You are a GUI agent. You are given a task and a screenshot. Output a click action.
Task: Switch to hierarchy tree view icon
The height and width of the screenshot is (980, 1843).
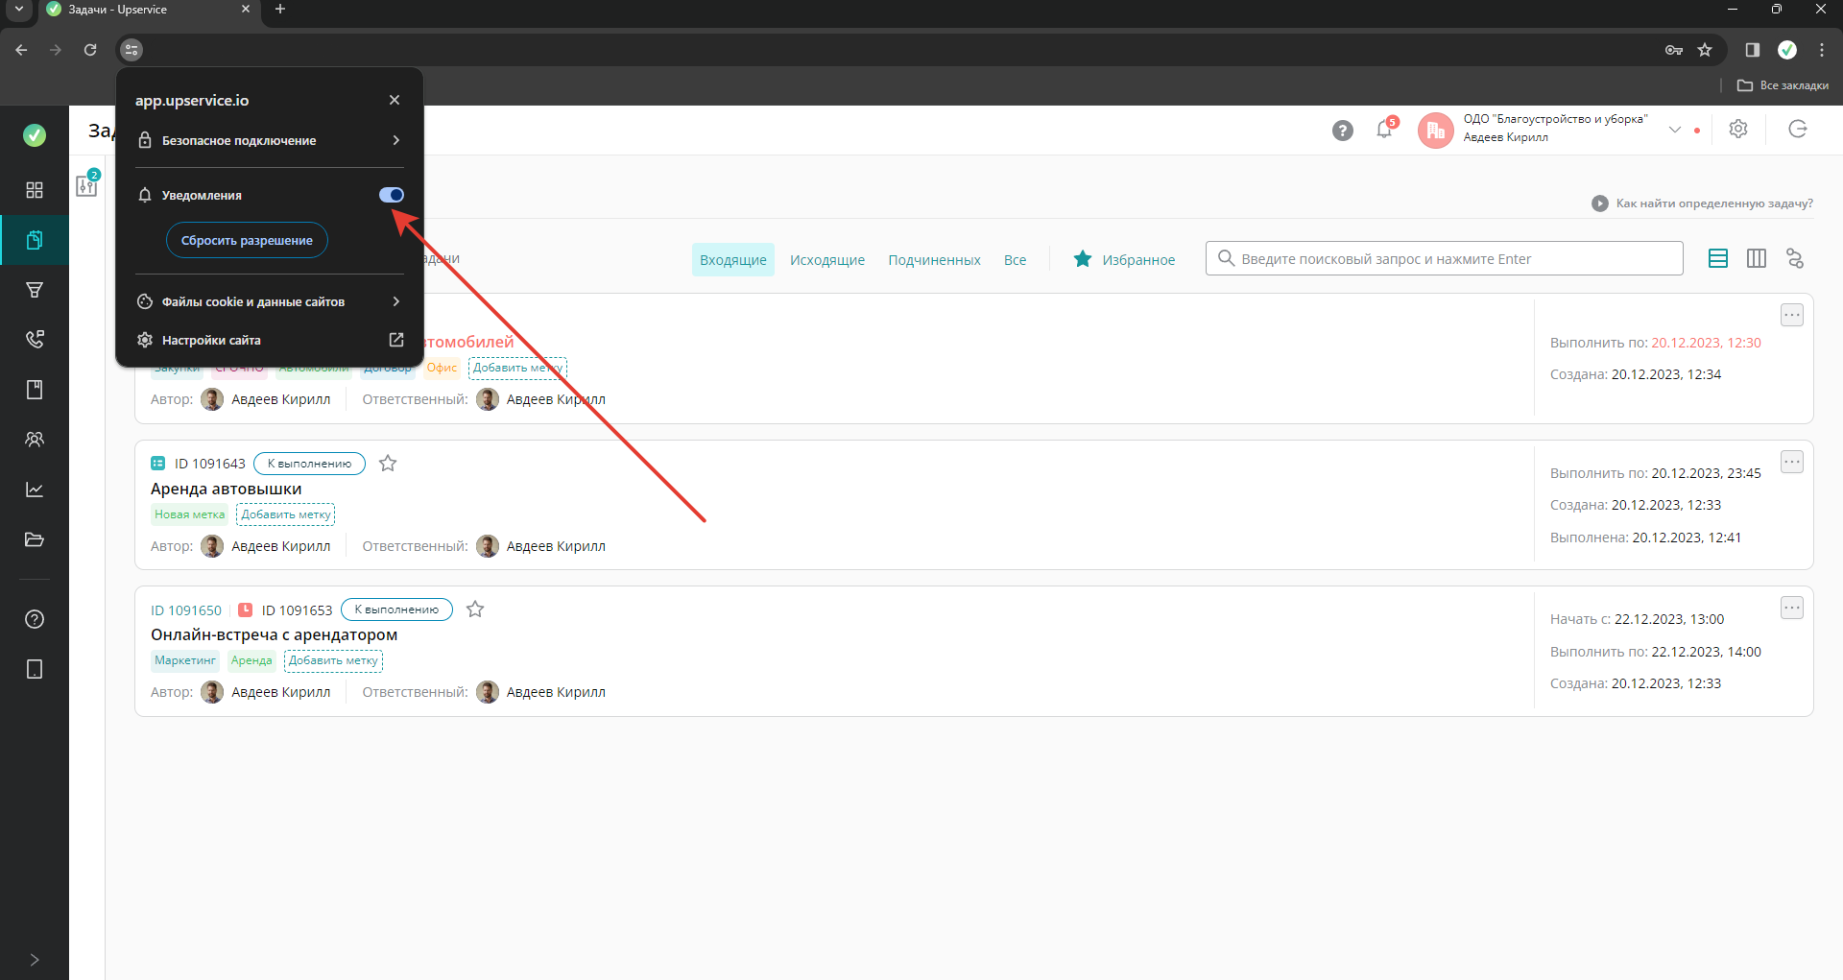coord(1795,259)
